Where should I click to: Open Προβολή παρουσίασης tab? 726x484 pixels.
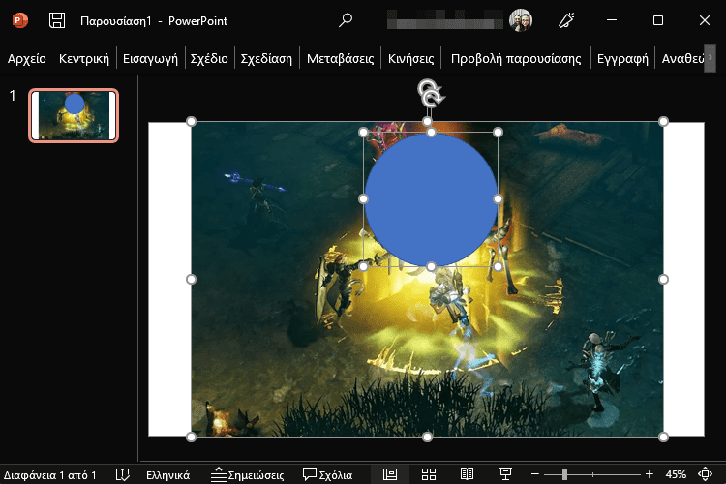click(x=516, y=59)
